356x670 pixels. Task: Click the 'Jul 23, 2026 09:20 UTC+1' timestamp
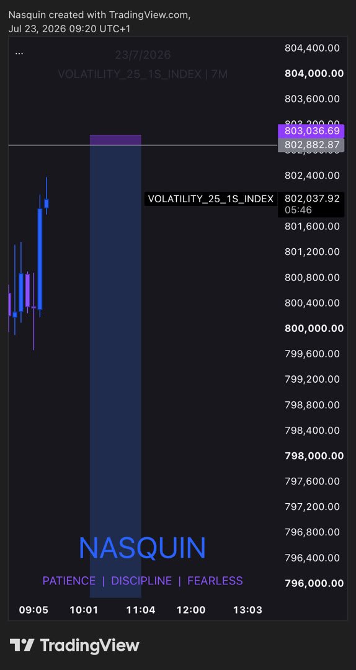tap(69, 29)
